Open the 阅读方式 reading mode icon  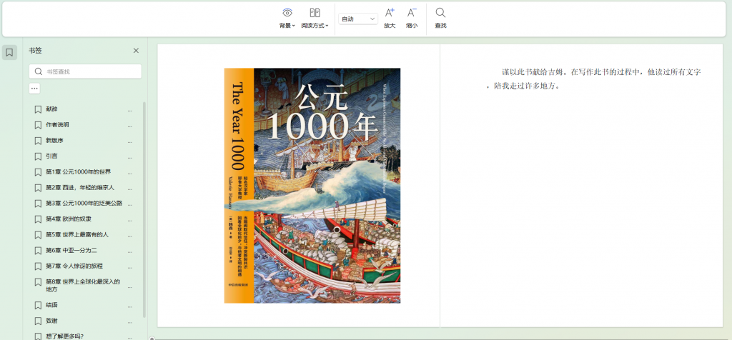315,13
